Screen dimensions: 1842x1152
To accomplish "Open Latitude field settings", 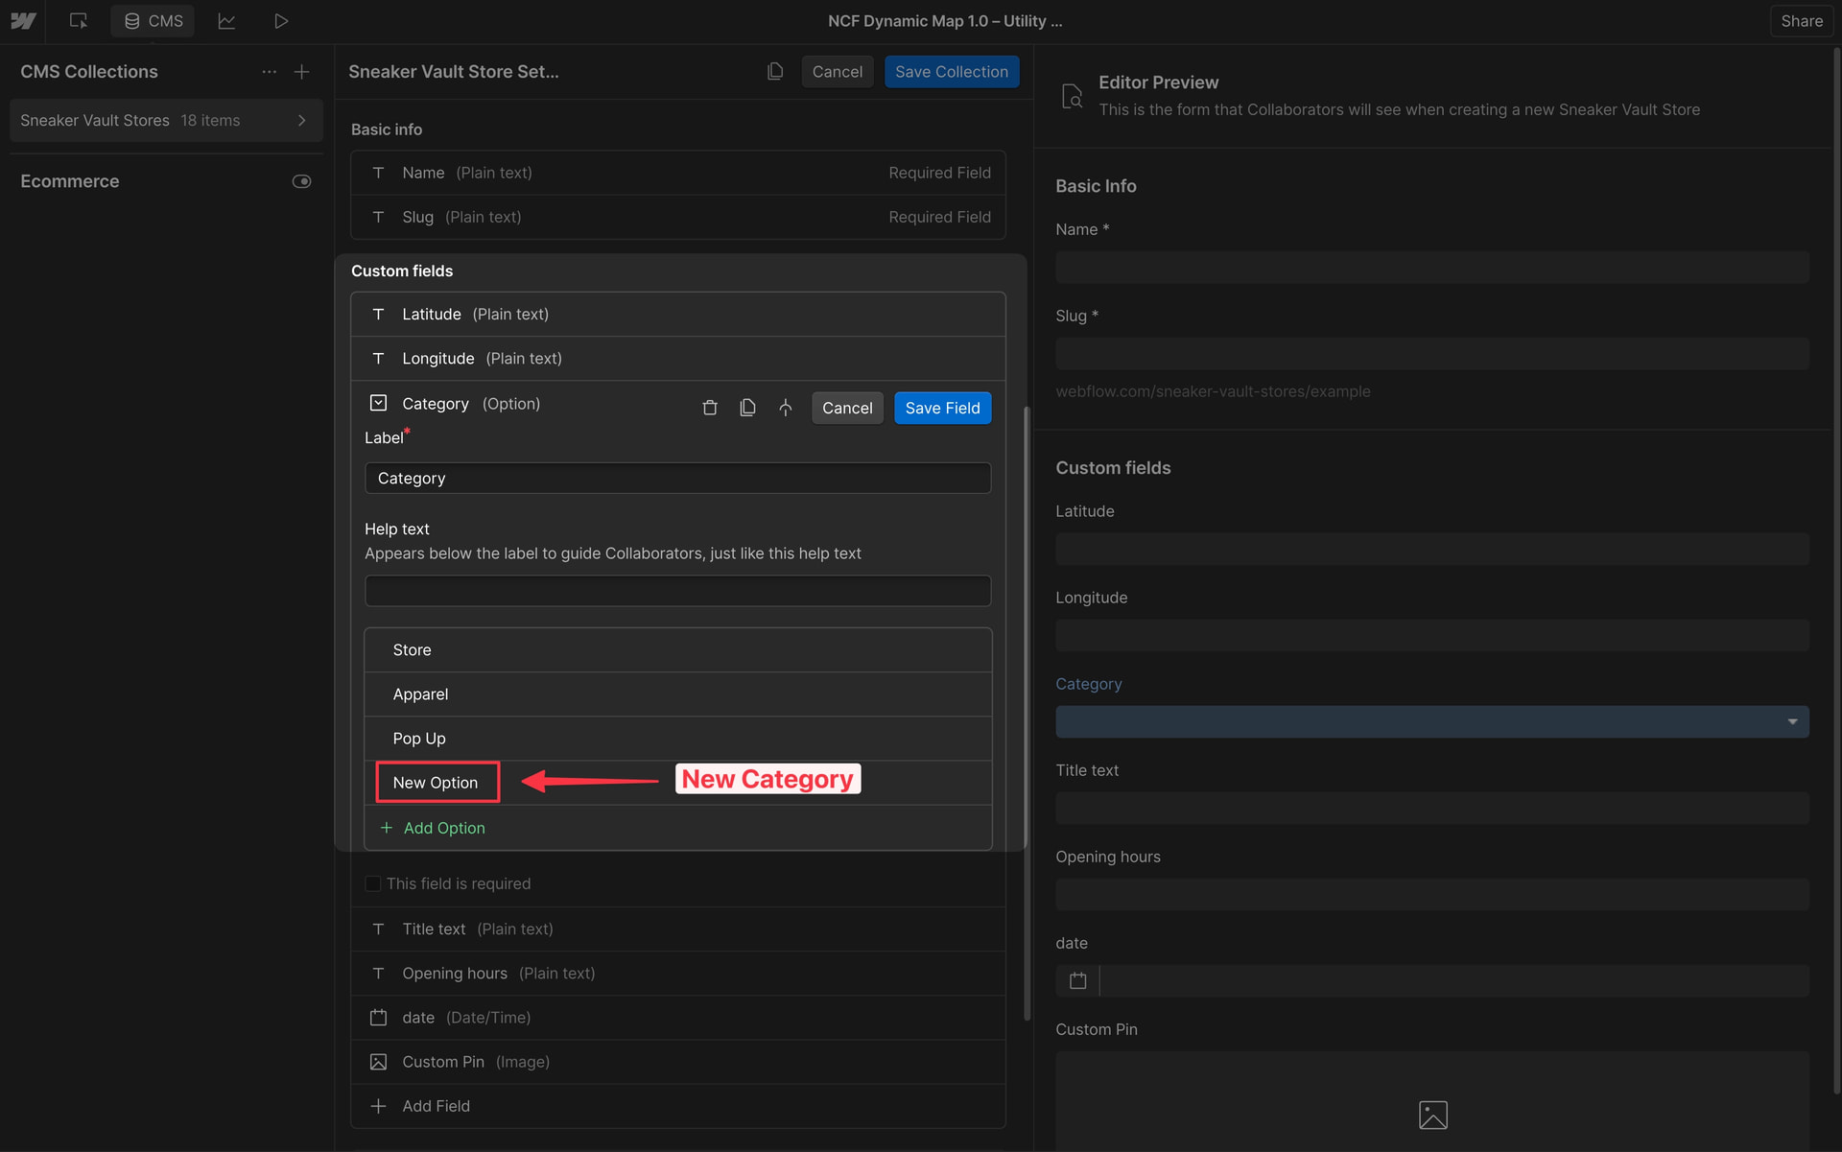I will 678,315.
